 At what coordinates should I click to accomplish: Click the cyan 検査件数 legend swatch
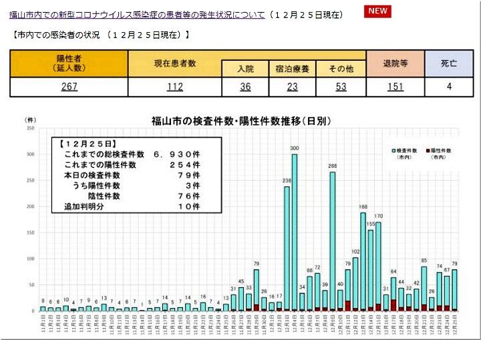click(x=393, y=151)
